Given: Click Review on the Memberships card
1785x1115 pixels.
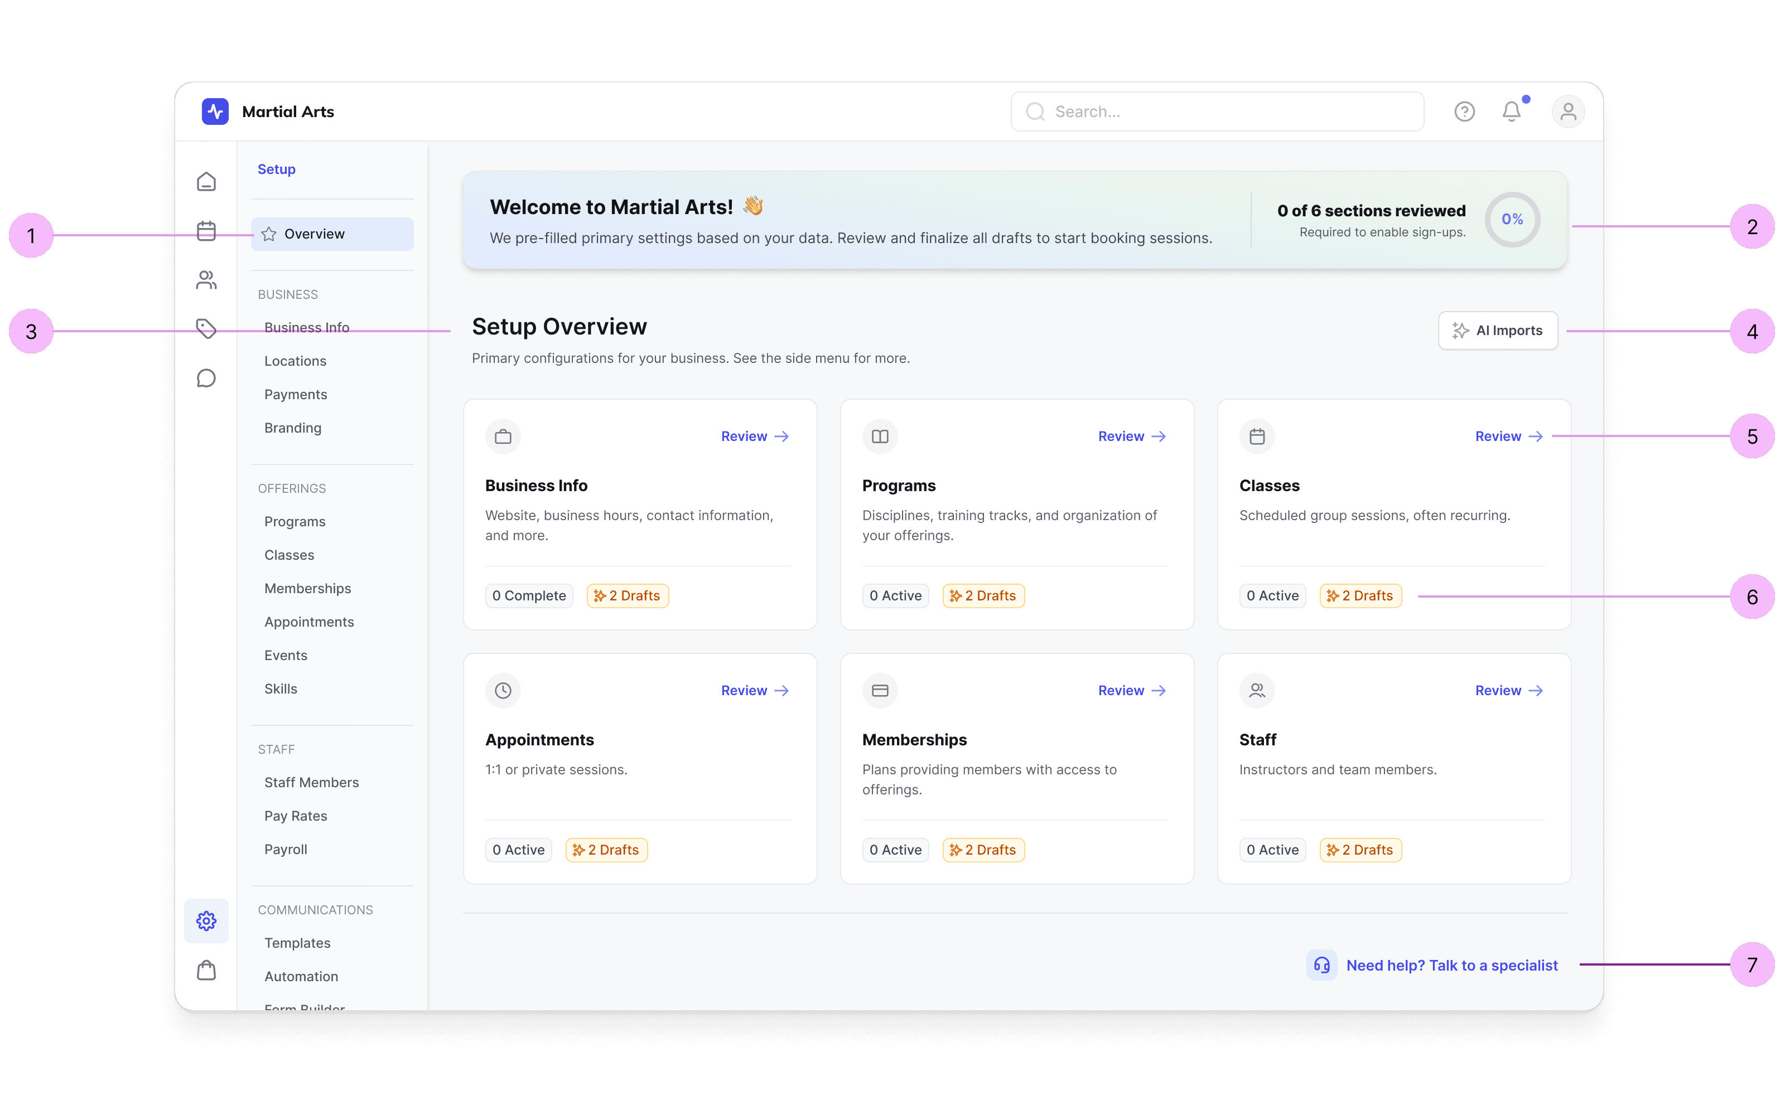Looking at the screenshot, I should click(x=1132, y=691).
